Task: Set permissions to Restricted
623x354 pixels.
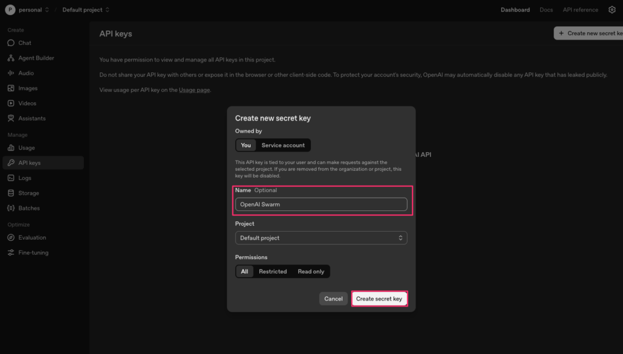Action: coord(273,272)
